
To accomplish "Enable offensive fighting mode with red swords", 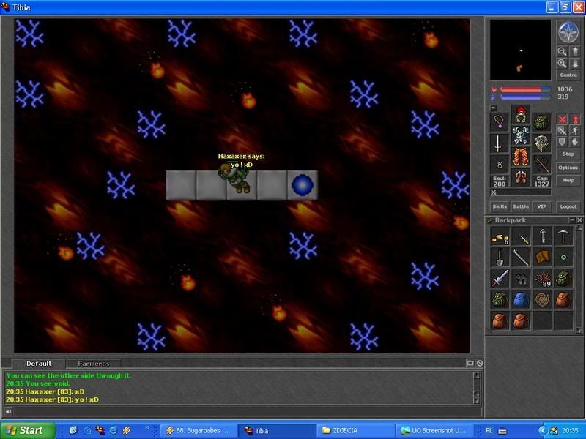I will click(562, 119).
